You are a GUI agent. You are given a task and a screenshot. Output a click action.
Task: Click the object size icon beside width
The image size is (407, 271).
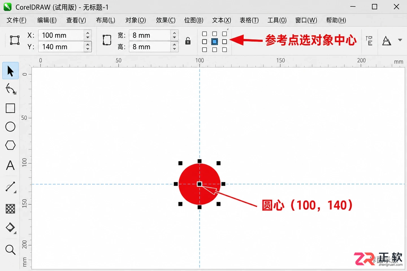pyautogui.click(x=107, y=40)
